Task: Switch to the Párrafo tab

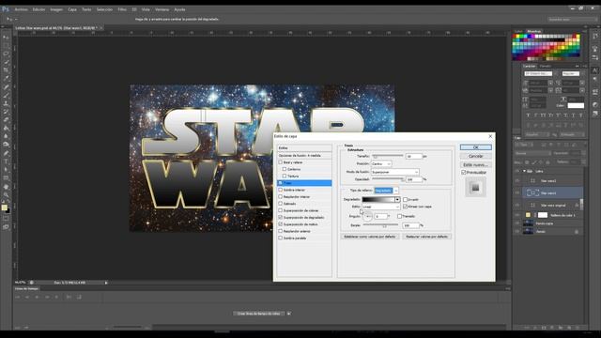Action: click(545, 66)
